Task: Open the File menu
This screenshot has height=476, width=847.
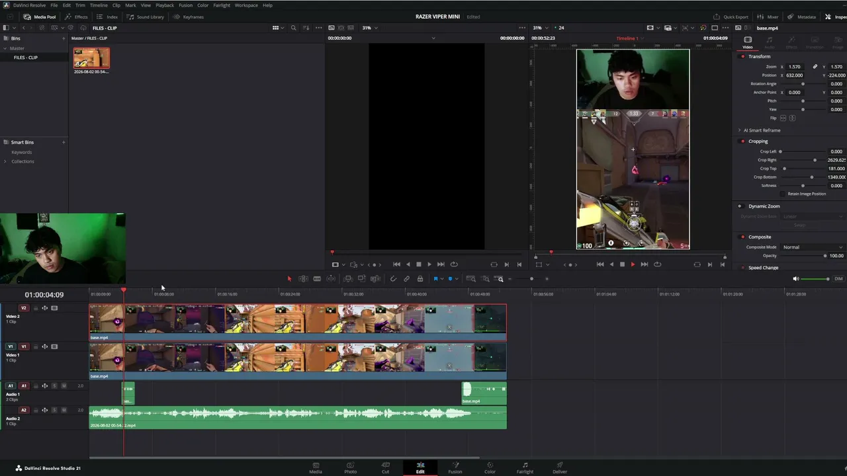Action: 53,5
